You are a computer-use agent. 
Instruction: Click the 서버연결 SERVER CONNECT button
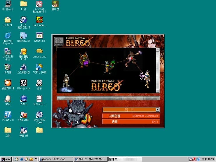coord(131,116)
